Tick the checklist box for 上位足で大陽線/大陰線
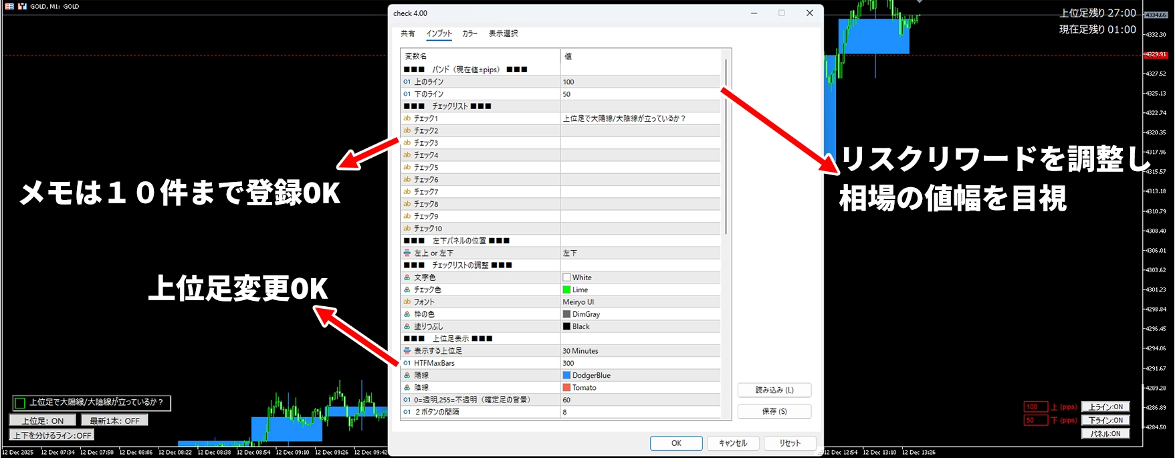Viewport: 1175px width, 458px height. point(20,403)
